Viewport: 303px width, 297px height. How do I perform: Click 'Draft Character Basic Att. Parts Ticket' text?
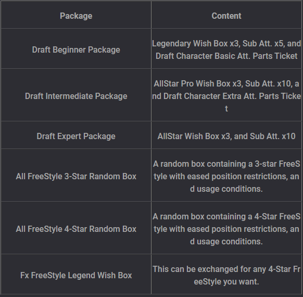[226, 56]
